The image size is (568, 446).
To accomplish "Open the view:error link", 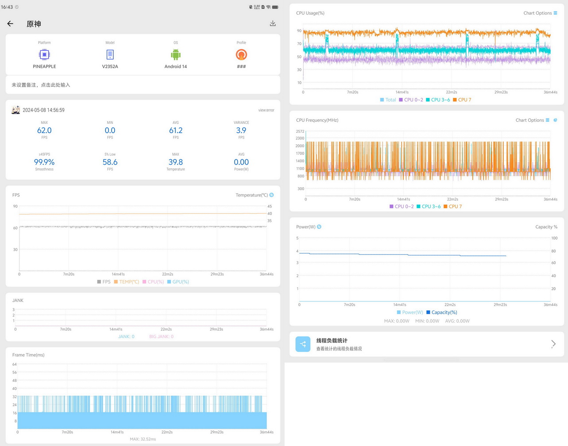I will coord(266,110).
